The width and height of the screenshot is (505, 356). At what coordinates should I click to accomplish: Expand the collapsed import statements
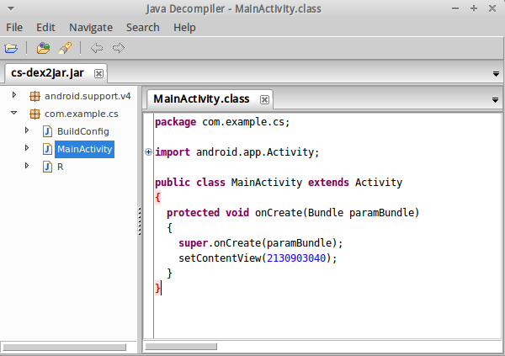click(x=148, y=152)
